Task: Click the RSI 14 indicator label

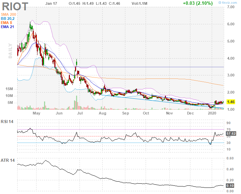Action: 8,122
